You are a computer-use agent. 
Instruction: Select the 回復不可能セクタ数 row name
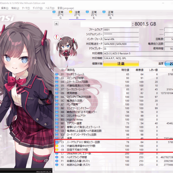pos(77,150)
